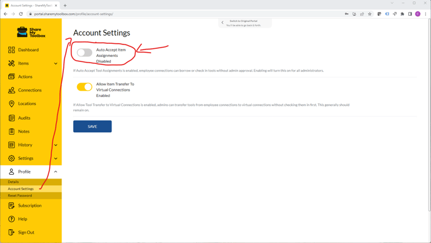Open the Locations pin icon
This screenshot has width=431, height=243.
coord(11,103)
